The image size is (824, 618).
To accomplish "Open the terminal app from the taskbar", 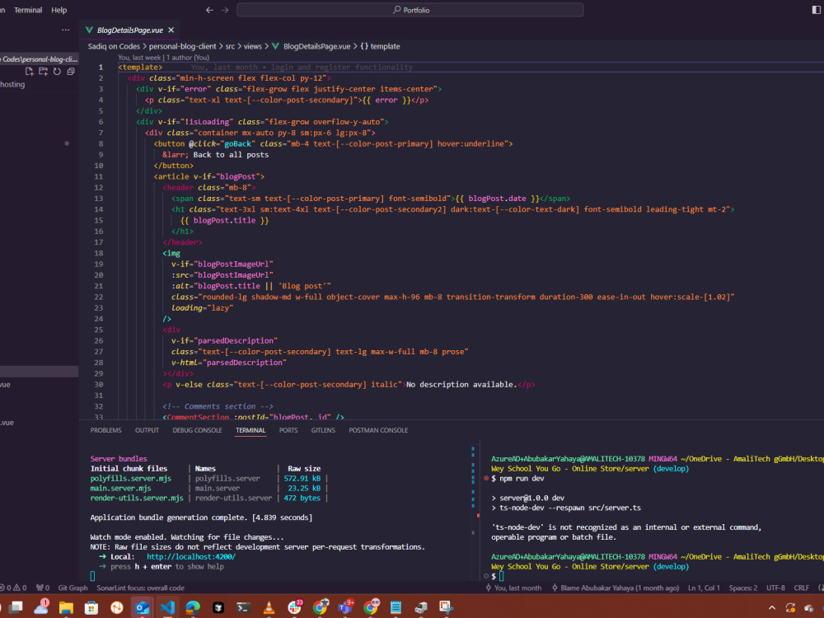I will point(243,608).
